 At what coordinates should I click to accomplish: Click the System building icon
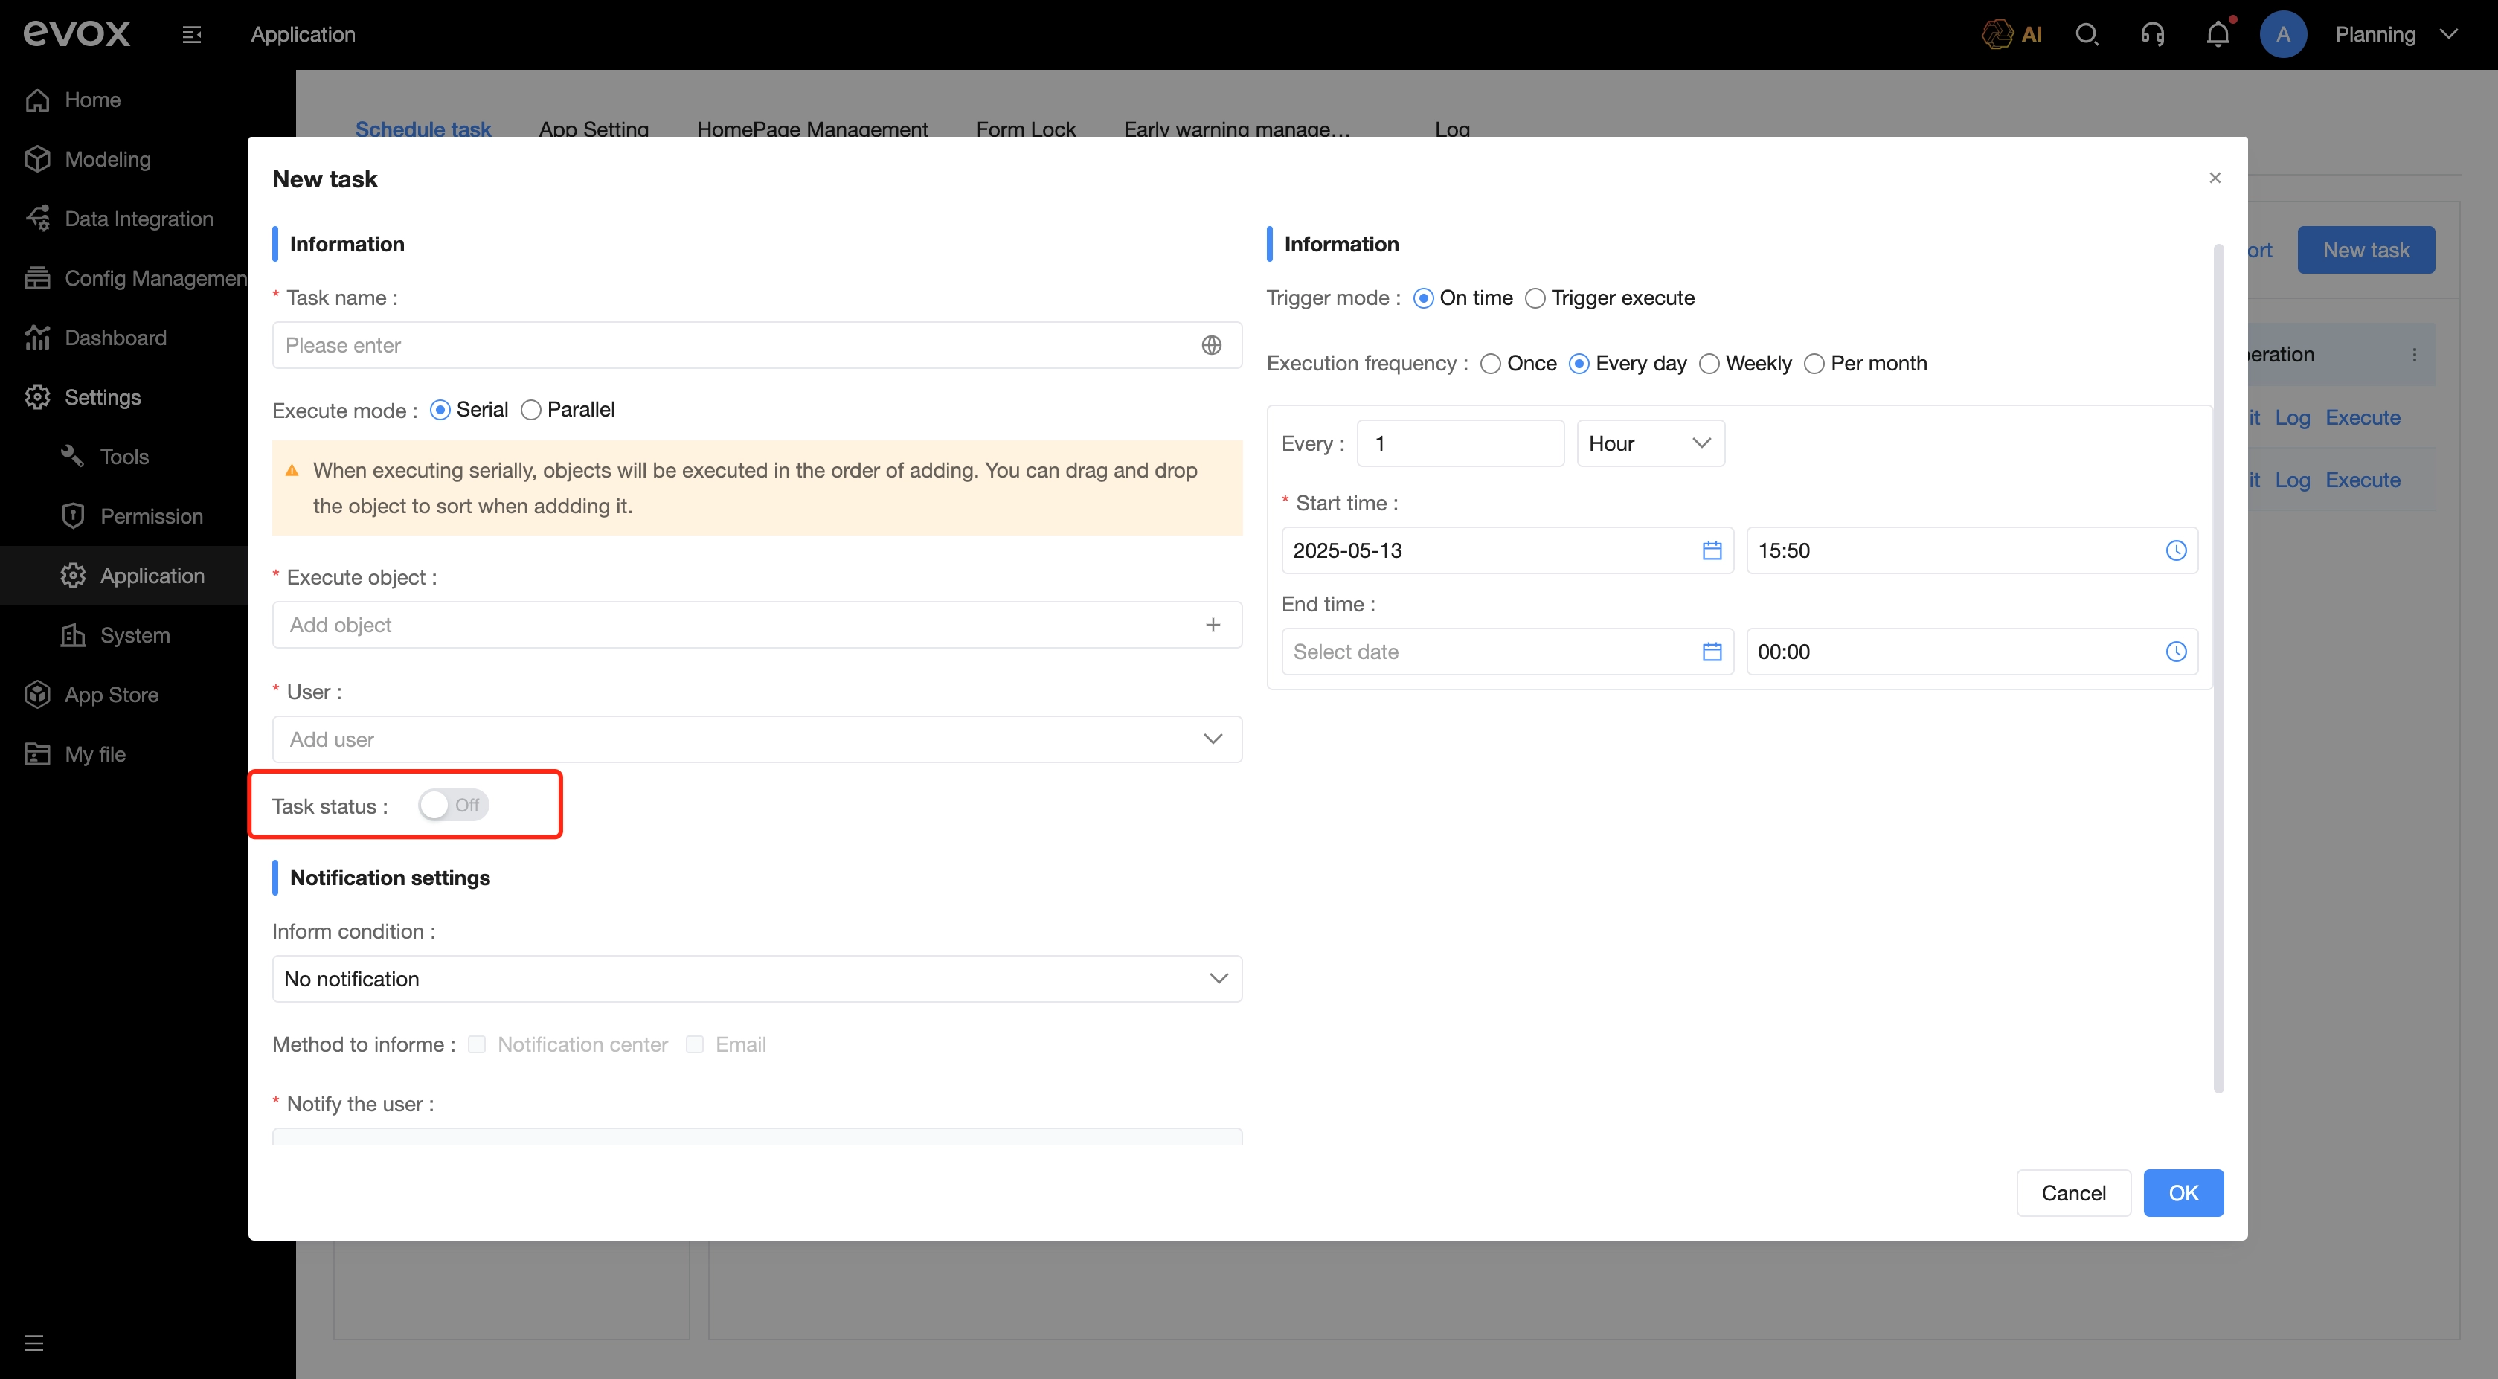73,635
